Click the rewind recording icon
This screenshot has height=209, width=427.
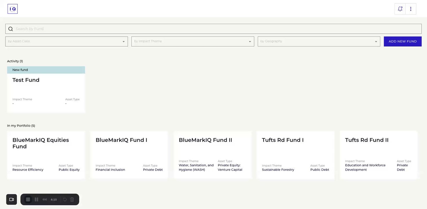[x=45, y=199]
